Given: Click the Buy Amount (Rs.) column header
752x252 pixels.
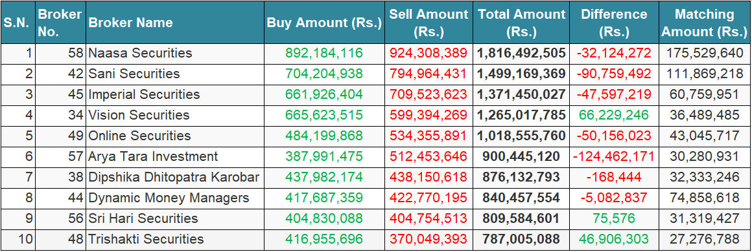Looking at the screenshot, I should (x=324, y=23).
